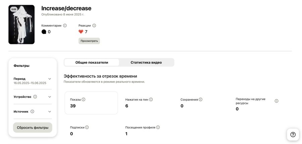Image resolution: width=302 pixels, height=144 pixels.
Task: Click info icon next to Нажатия на пин
Action: [151, 99]
